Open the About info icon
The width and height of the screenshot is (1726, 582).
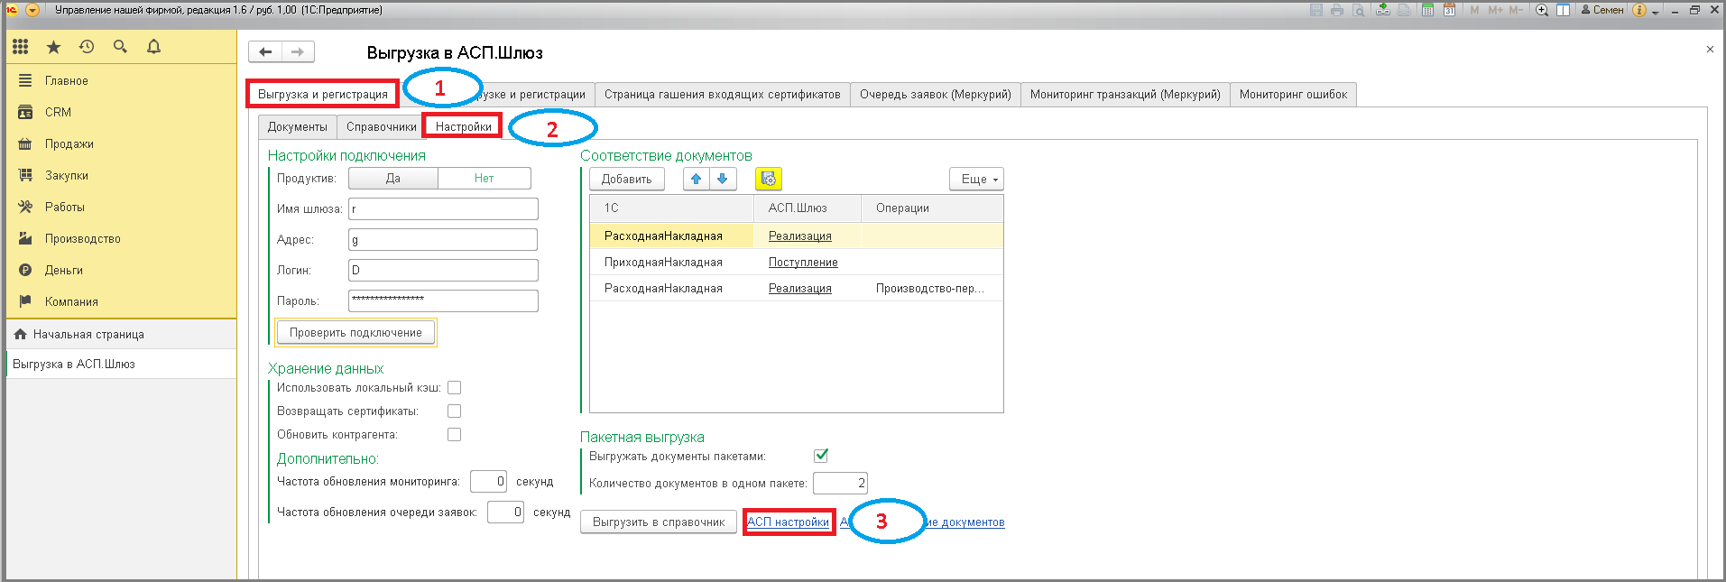coord(1639,10)
